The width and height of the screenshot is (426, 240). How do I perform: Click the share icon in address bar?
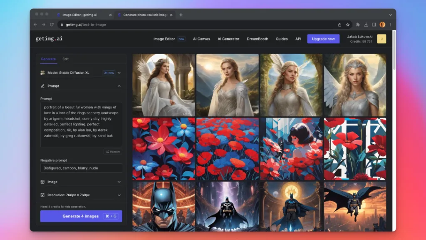tap(339, 25)
